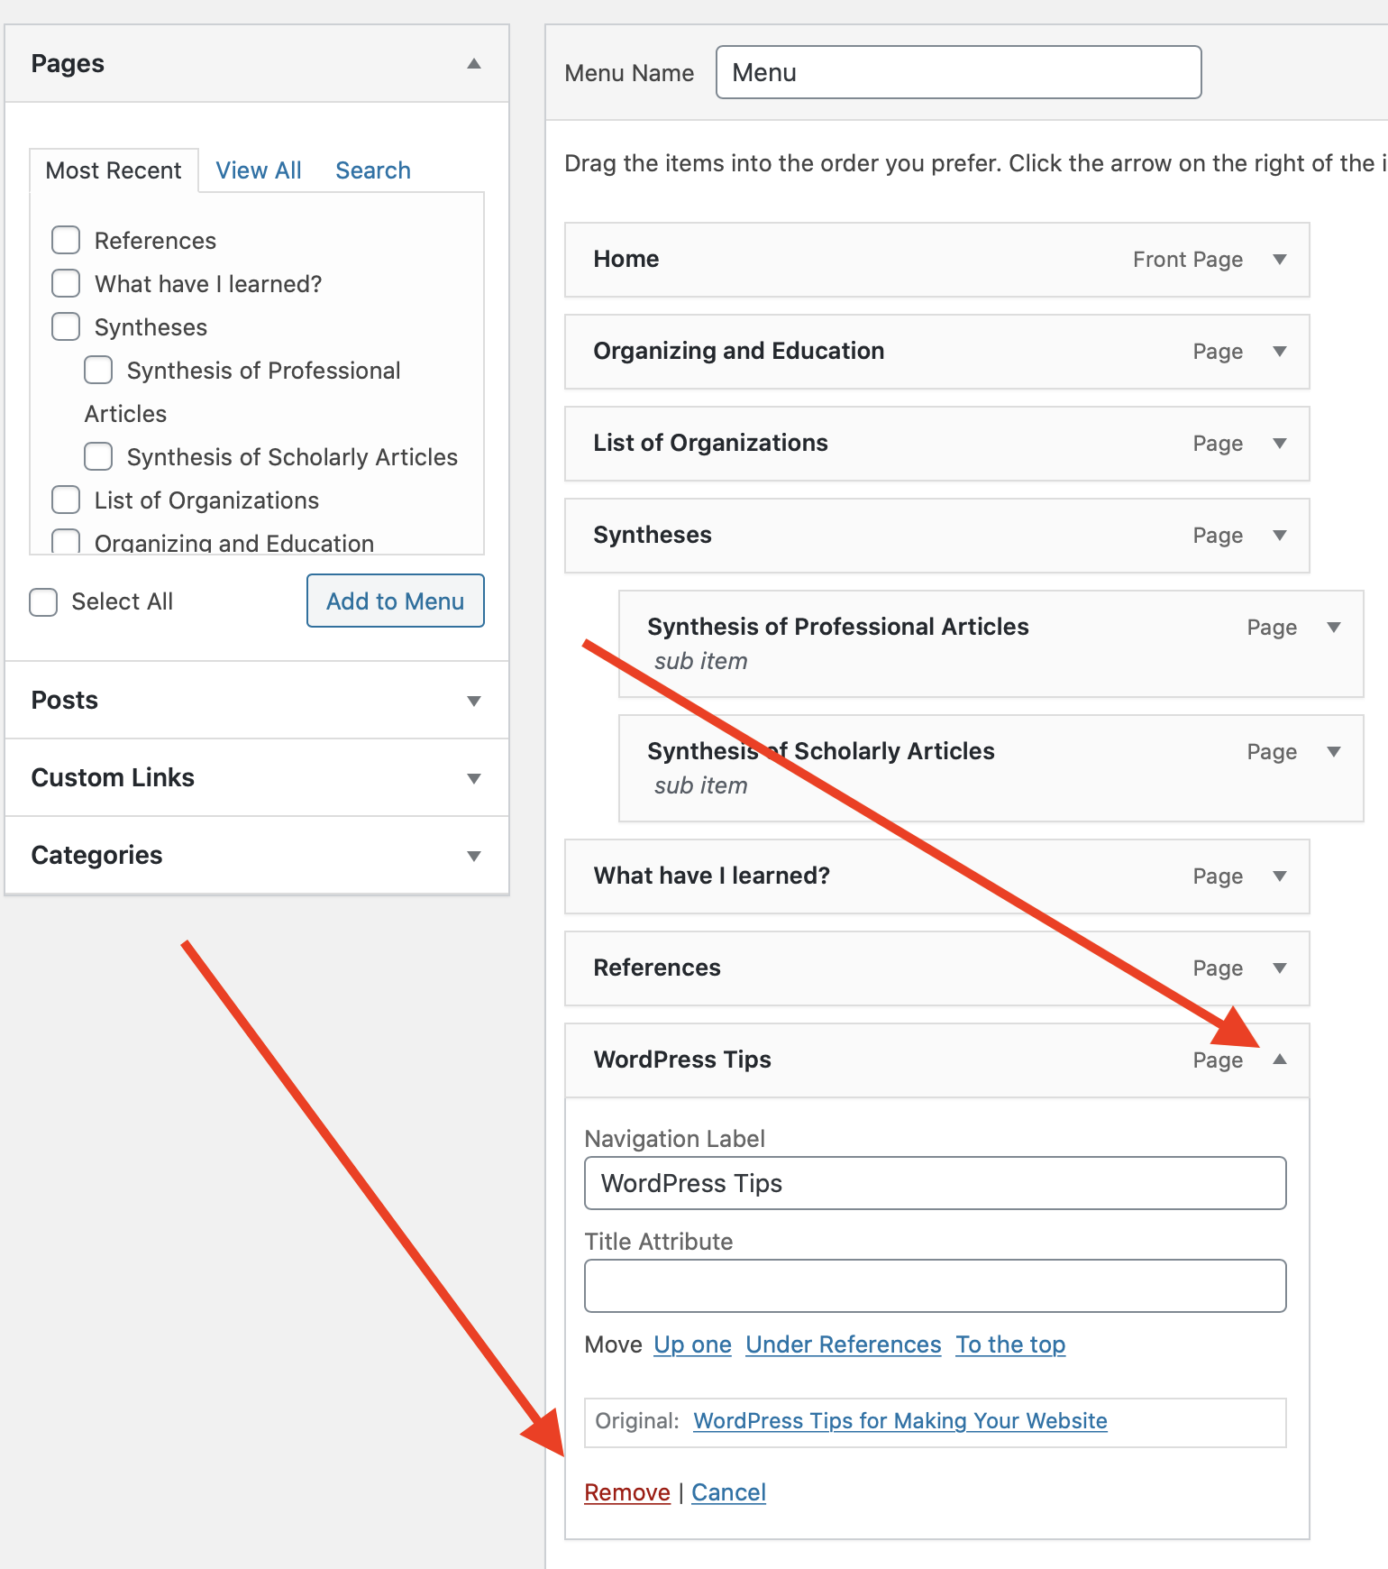
Task: Move item Under References link
Action: click(x=844, y=1345)
